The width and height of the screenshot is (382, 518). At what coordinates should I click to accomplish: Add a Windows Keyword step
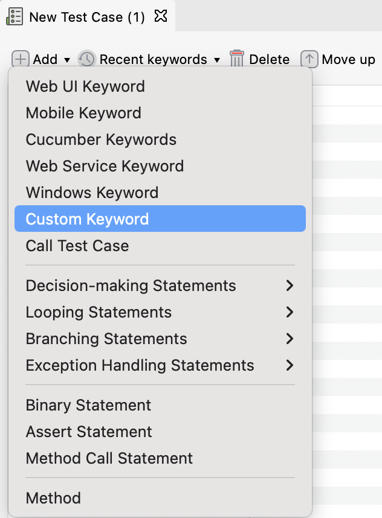pyautogui.click(x=92, y=193)
